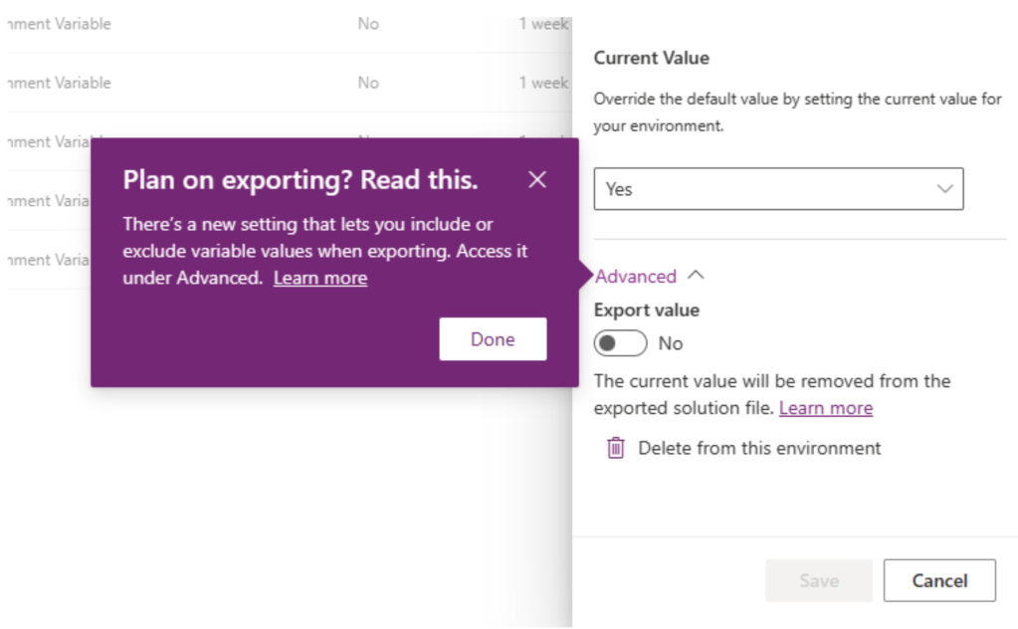Click the "No" label beside Export toggle
The width and height of the screenshot is (1018, 629).
tap(671, 343)
